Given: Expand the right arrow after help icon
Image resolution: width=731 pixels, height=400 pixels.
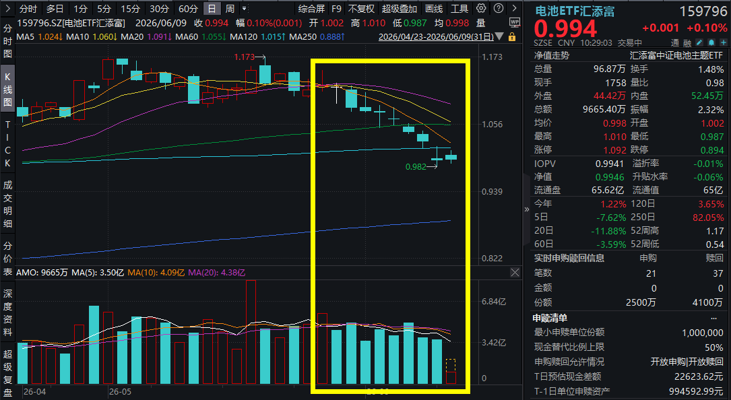Looking at the screenshot, I should pos(514,8).
